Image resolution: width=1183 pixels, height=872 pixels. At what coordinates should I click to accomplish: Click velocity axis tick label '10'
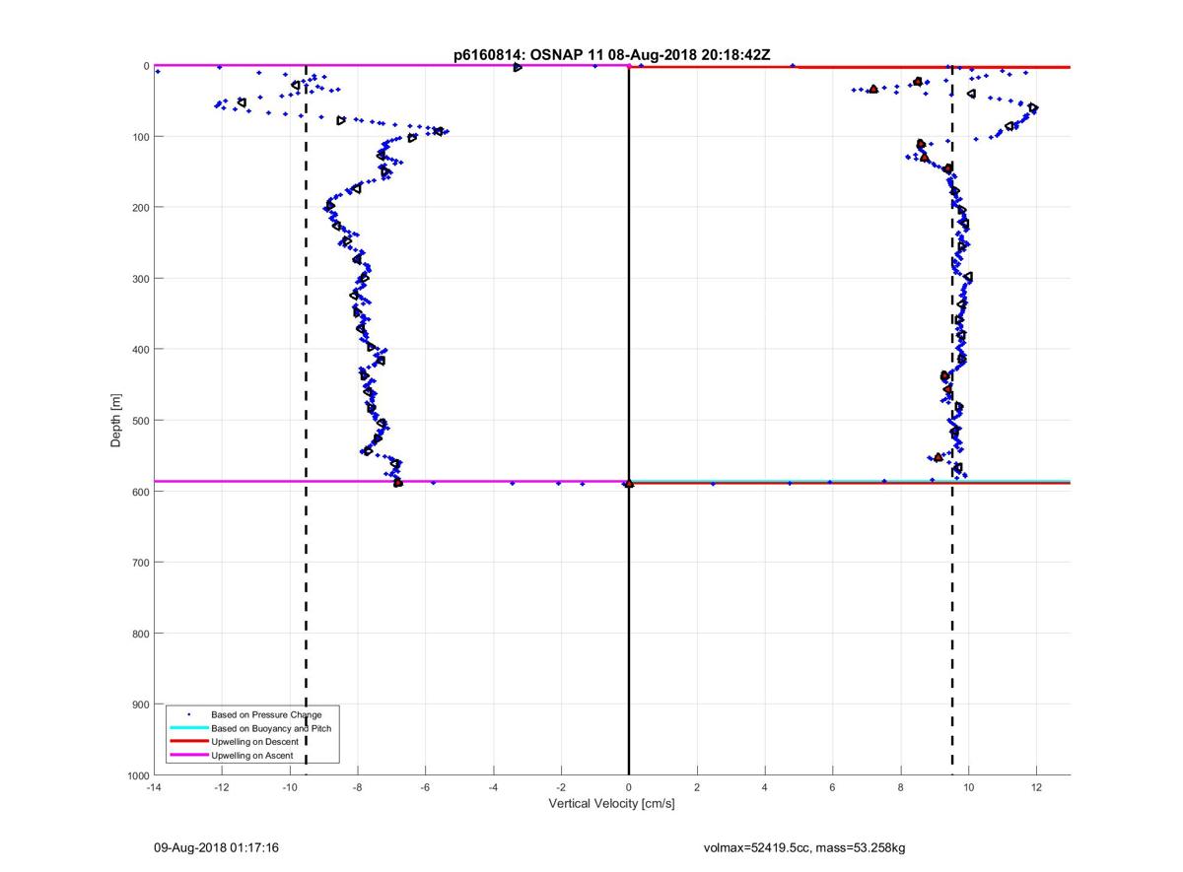coord(969,787)
